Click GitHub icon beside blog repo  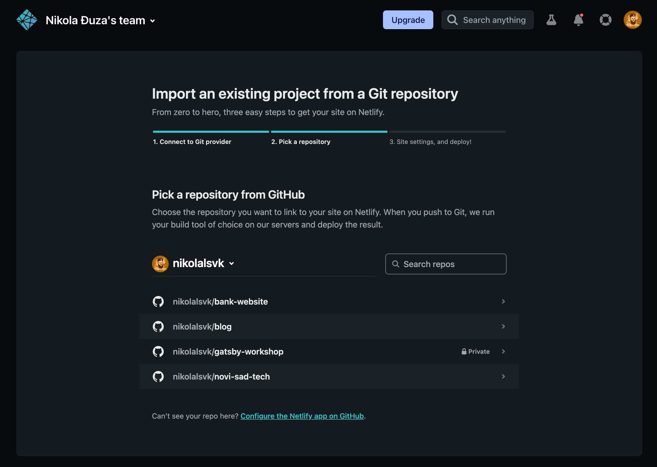click(x=158, y=326)
